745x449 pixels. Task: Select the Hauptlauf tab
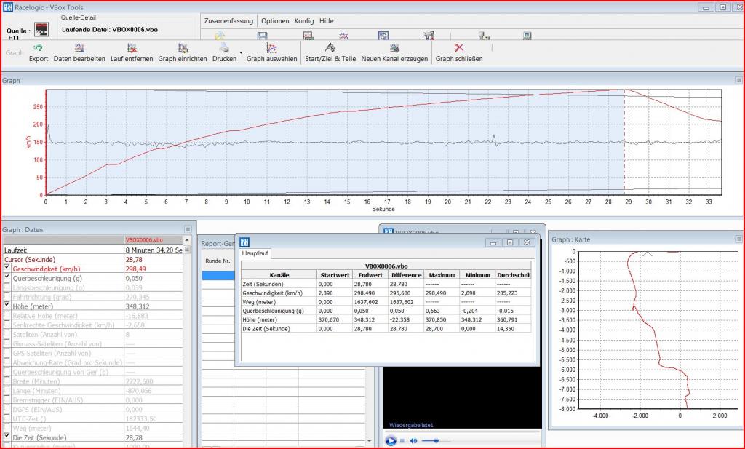[255, 254]
